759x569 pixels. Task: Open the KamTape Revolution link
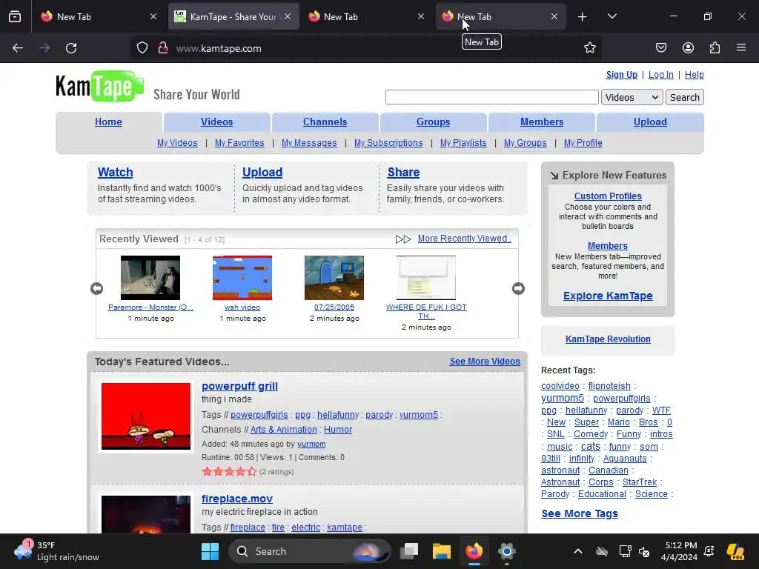[x=608, y=339]
